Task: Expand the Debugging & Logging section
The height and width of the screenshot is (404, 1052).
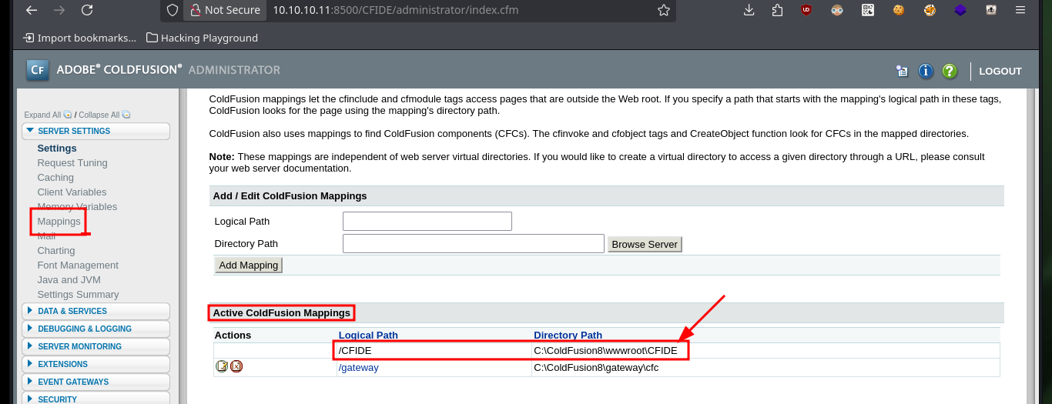Action: click(96, 329)
